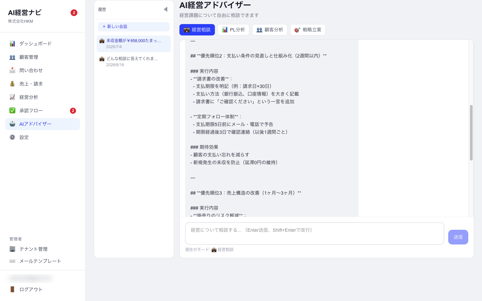This screenshot has width=482, height=301.
Task: Open 設定 page
Action: tap(43, 137)
